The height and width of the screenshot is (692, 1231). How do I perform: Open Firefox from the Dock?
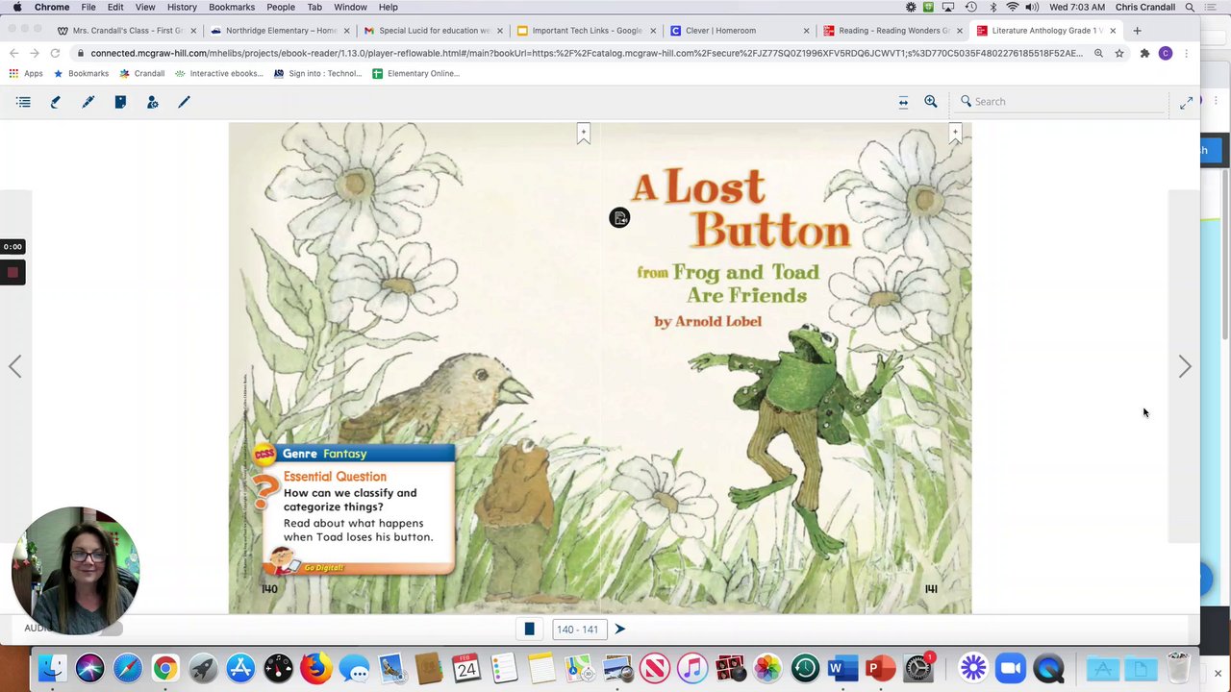click(316, 668)
